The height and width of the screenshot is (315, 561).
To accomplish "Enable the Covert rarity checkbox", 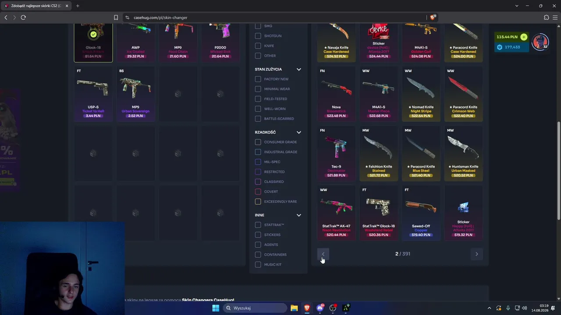I will point(258,192).
